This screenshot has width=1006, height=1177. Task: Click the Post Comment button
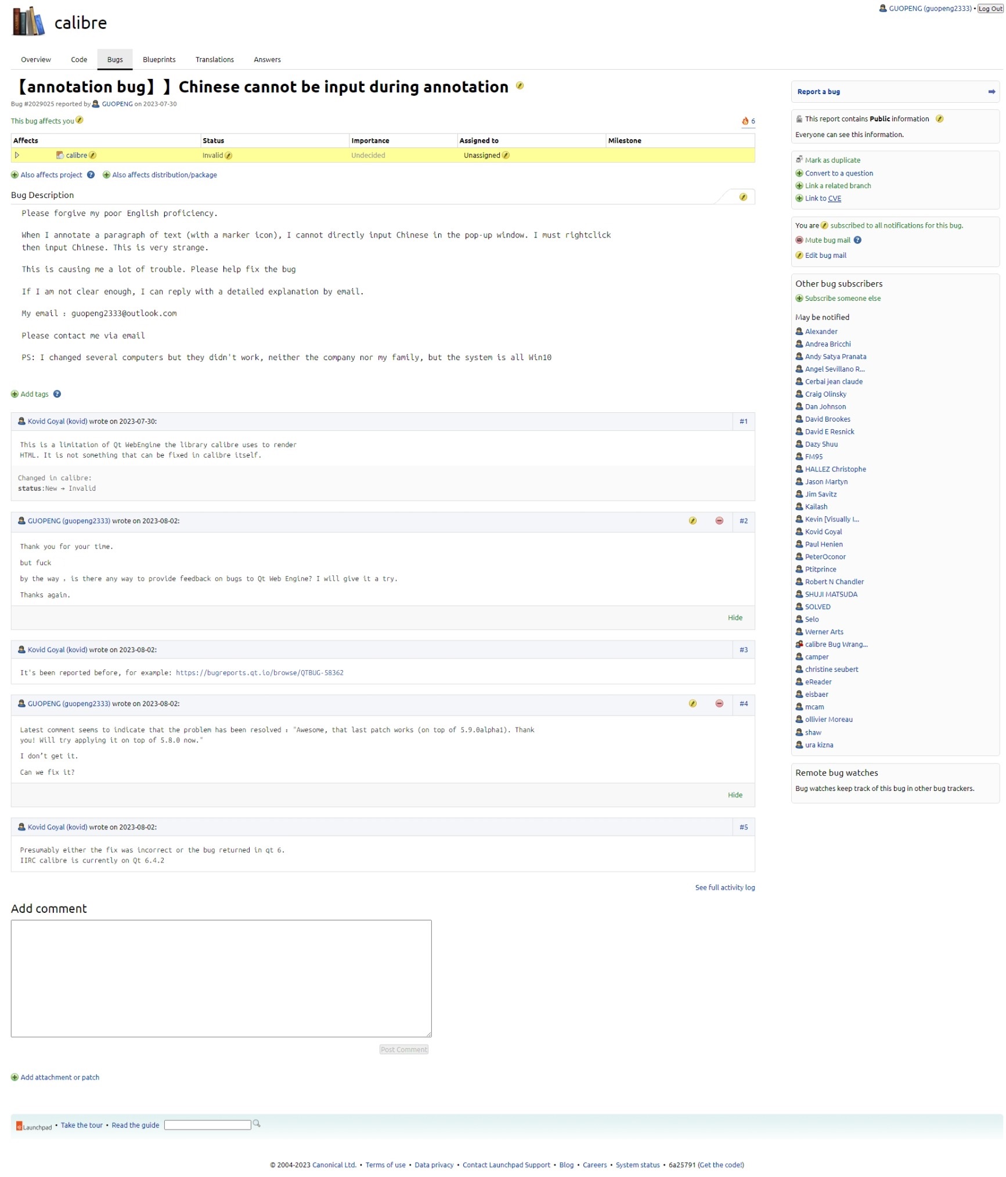404,1050
